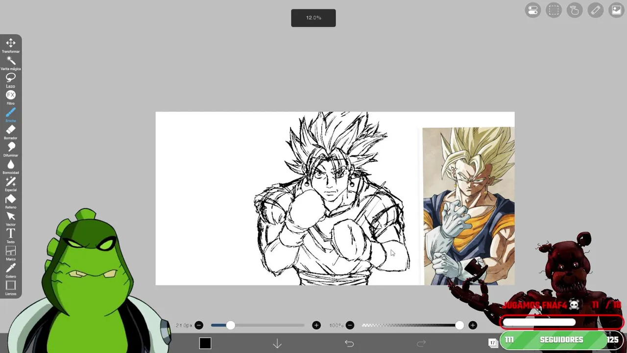Open the dashed selection area menu
This screenshot has height=353, width=627.
pos(554,10)
